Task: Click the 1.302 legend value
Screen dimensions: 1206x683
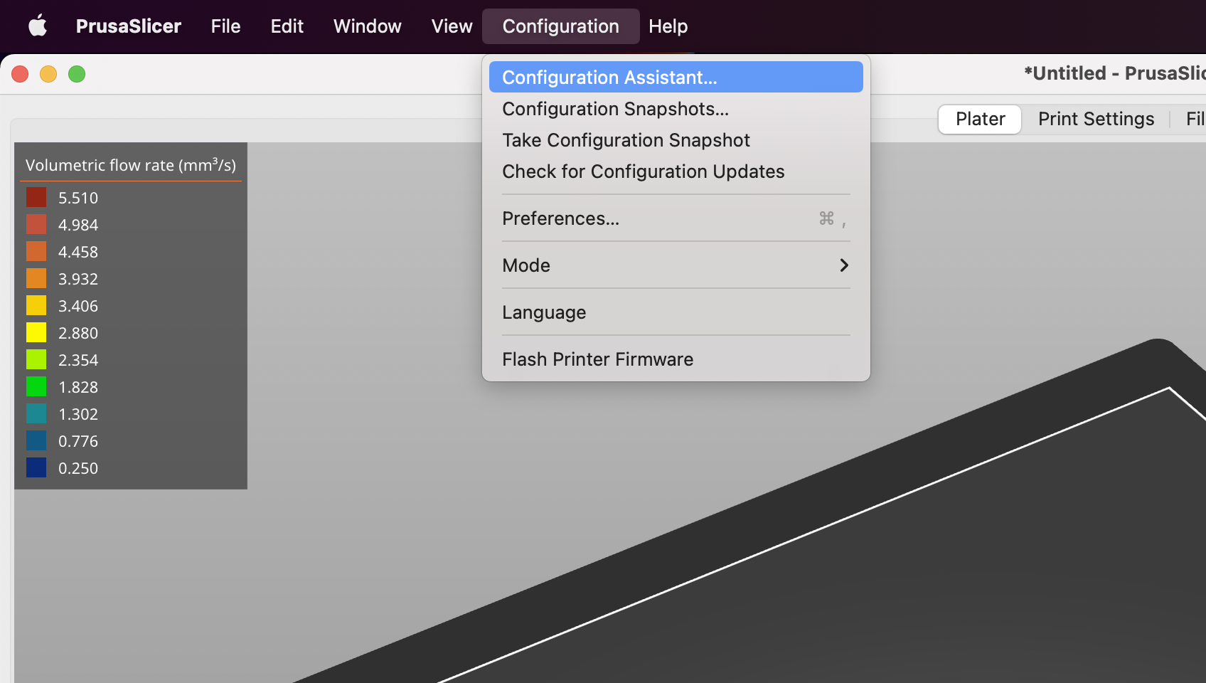Action: 78,414
